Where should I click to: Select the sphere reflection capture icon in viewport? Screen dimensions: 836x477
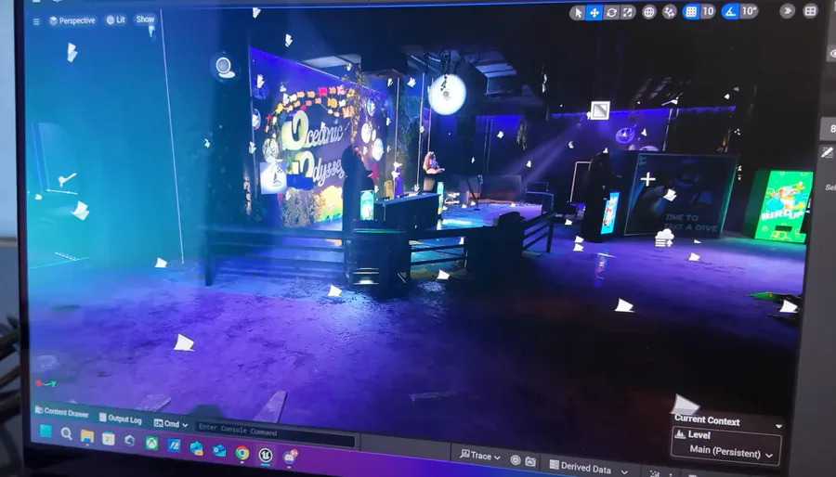[x=224, y=67]
